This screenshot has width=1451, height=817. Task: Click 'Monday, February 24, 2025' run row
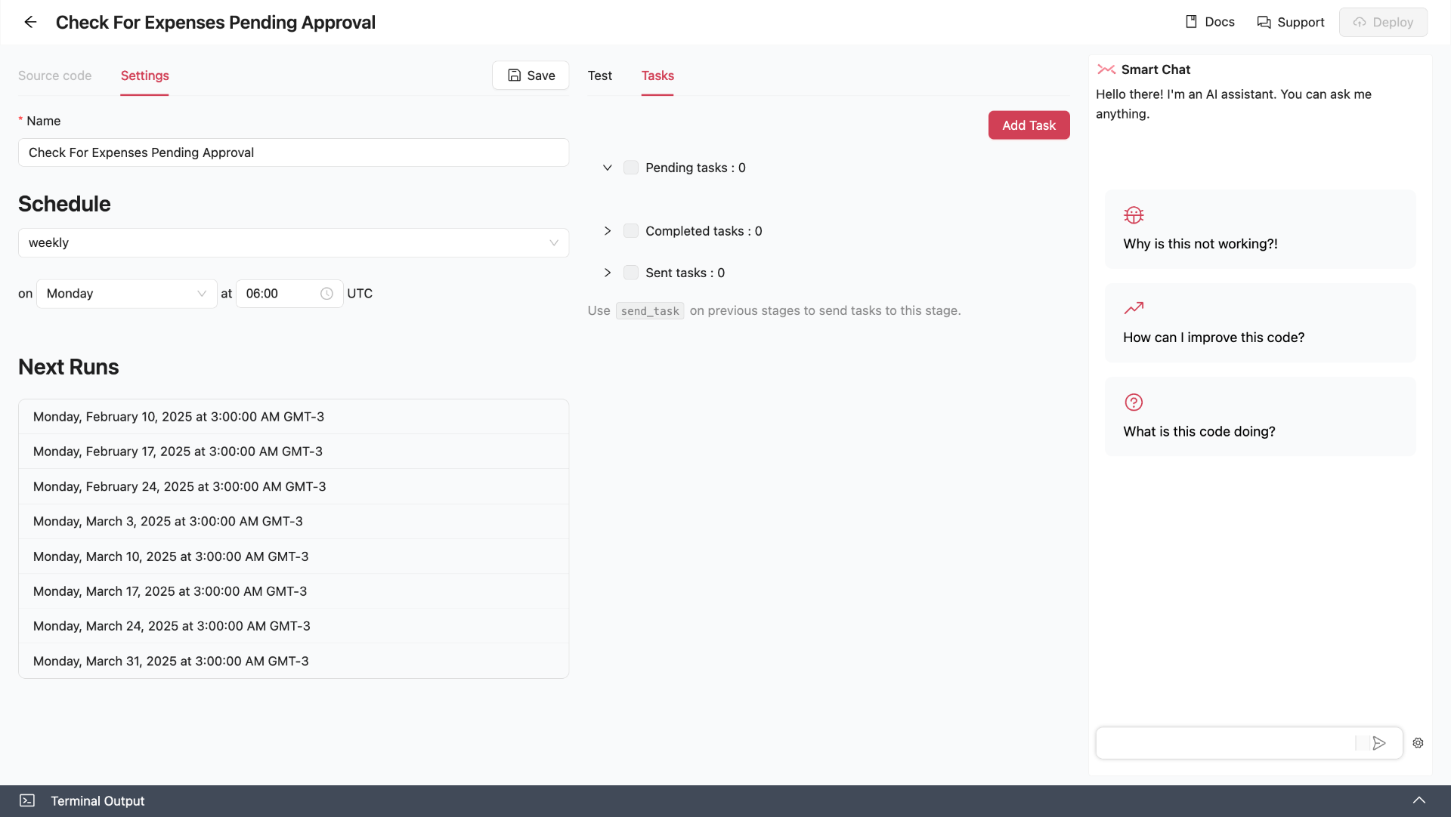[x=293, y=486]
